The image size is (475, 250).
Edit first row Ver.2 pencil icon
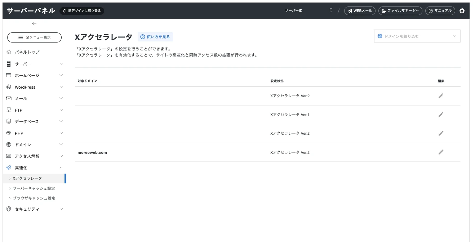[x=441, y=96]
